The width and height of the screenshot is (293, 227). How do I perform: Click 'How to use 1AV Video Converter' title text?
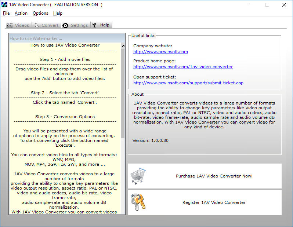65,45
